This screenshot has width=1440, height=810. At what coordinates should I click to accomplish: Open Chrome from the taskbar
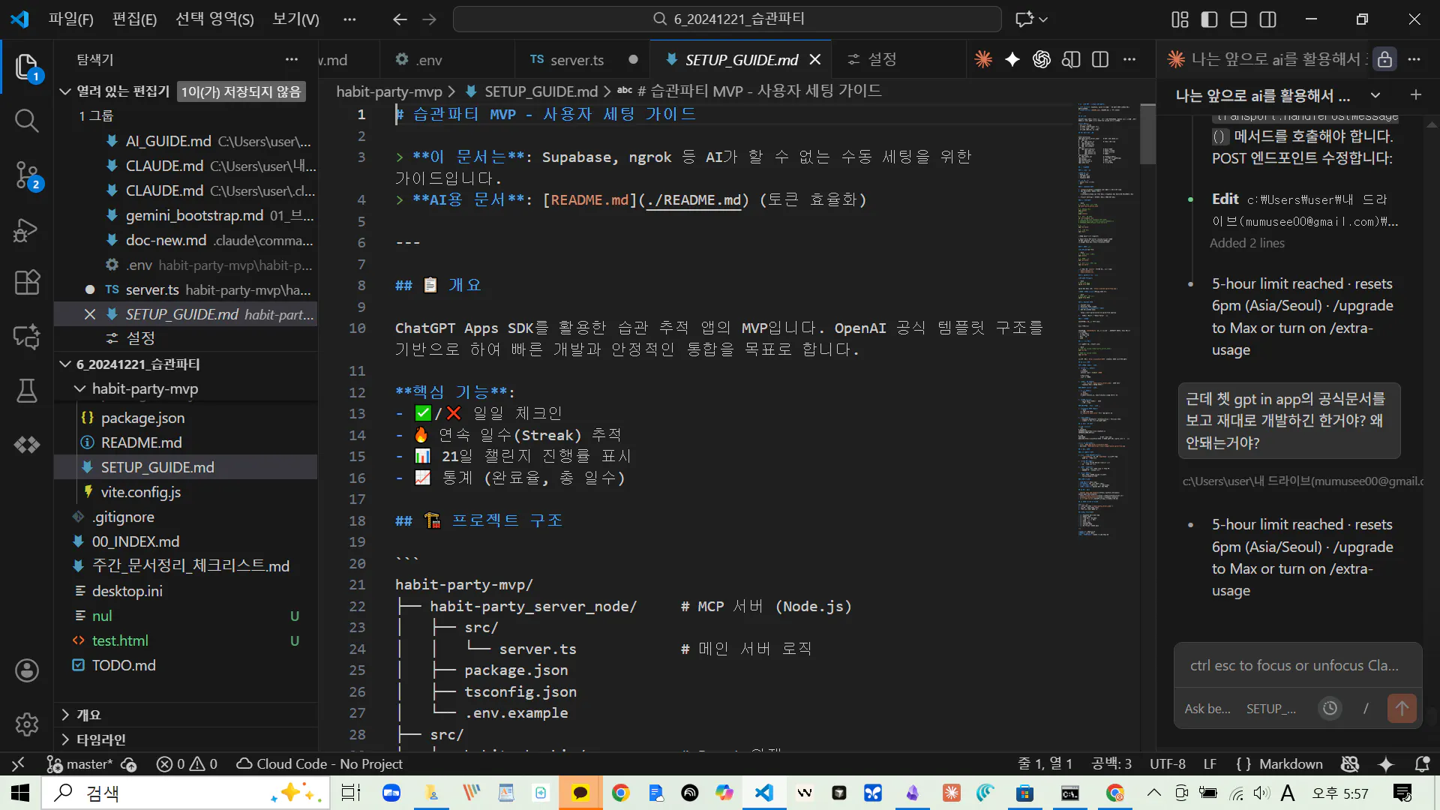tap(621, 793)
